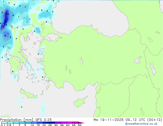Click the "25" legend scale label
Image resolution: width=163 pixels, height=126 pixels.
(x=50, y=125)
